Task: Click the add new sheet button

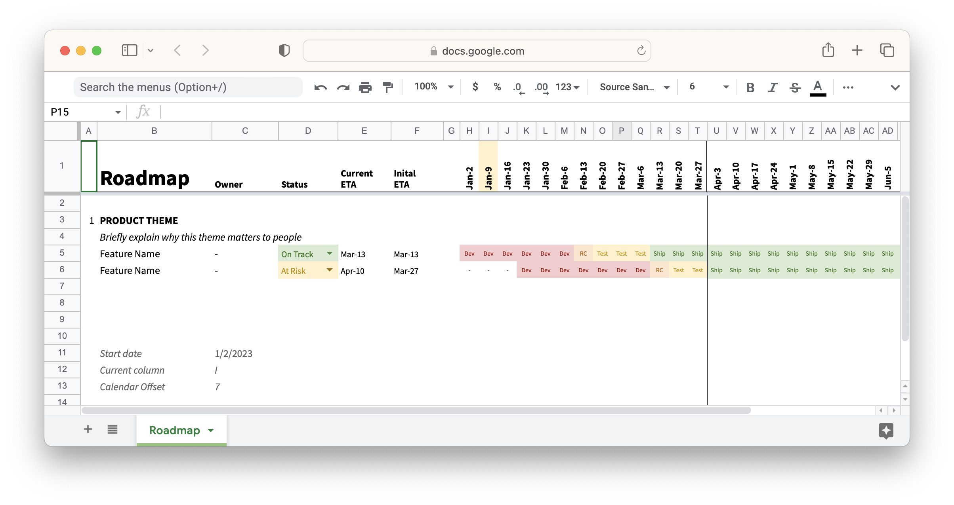Action: [88, 430]
